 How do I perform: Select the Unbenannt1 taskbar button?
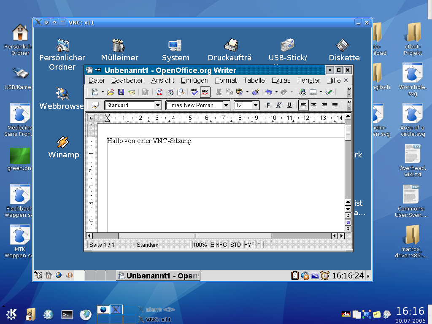click(x=158, y=275)
